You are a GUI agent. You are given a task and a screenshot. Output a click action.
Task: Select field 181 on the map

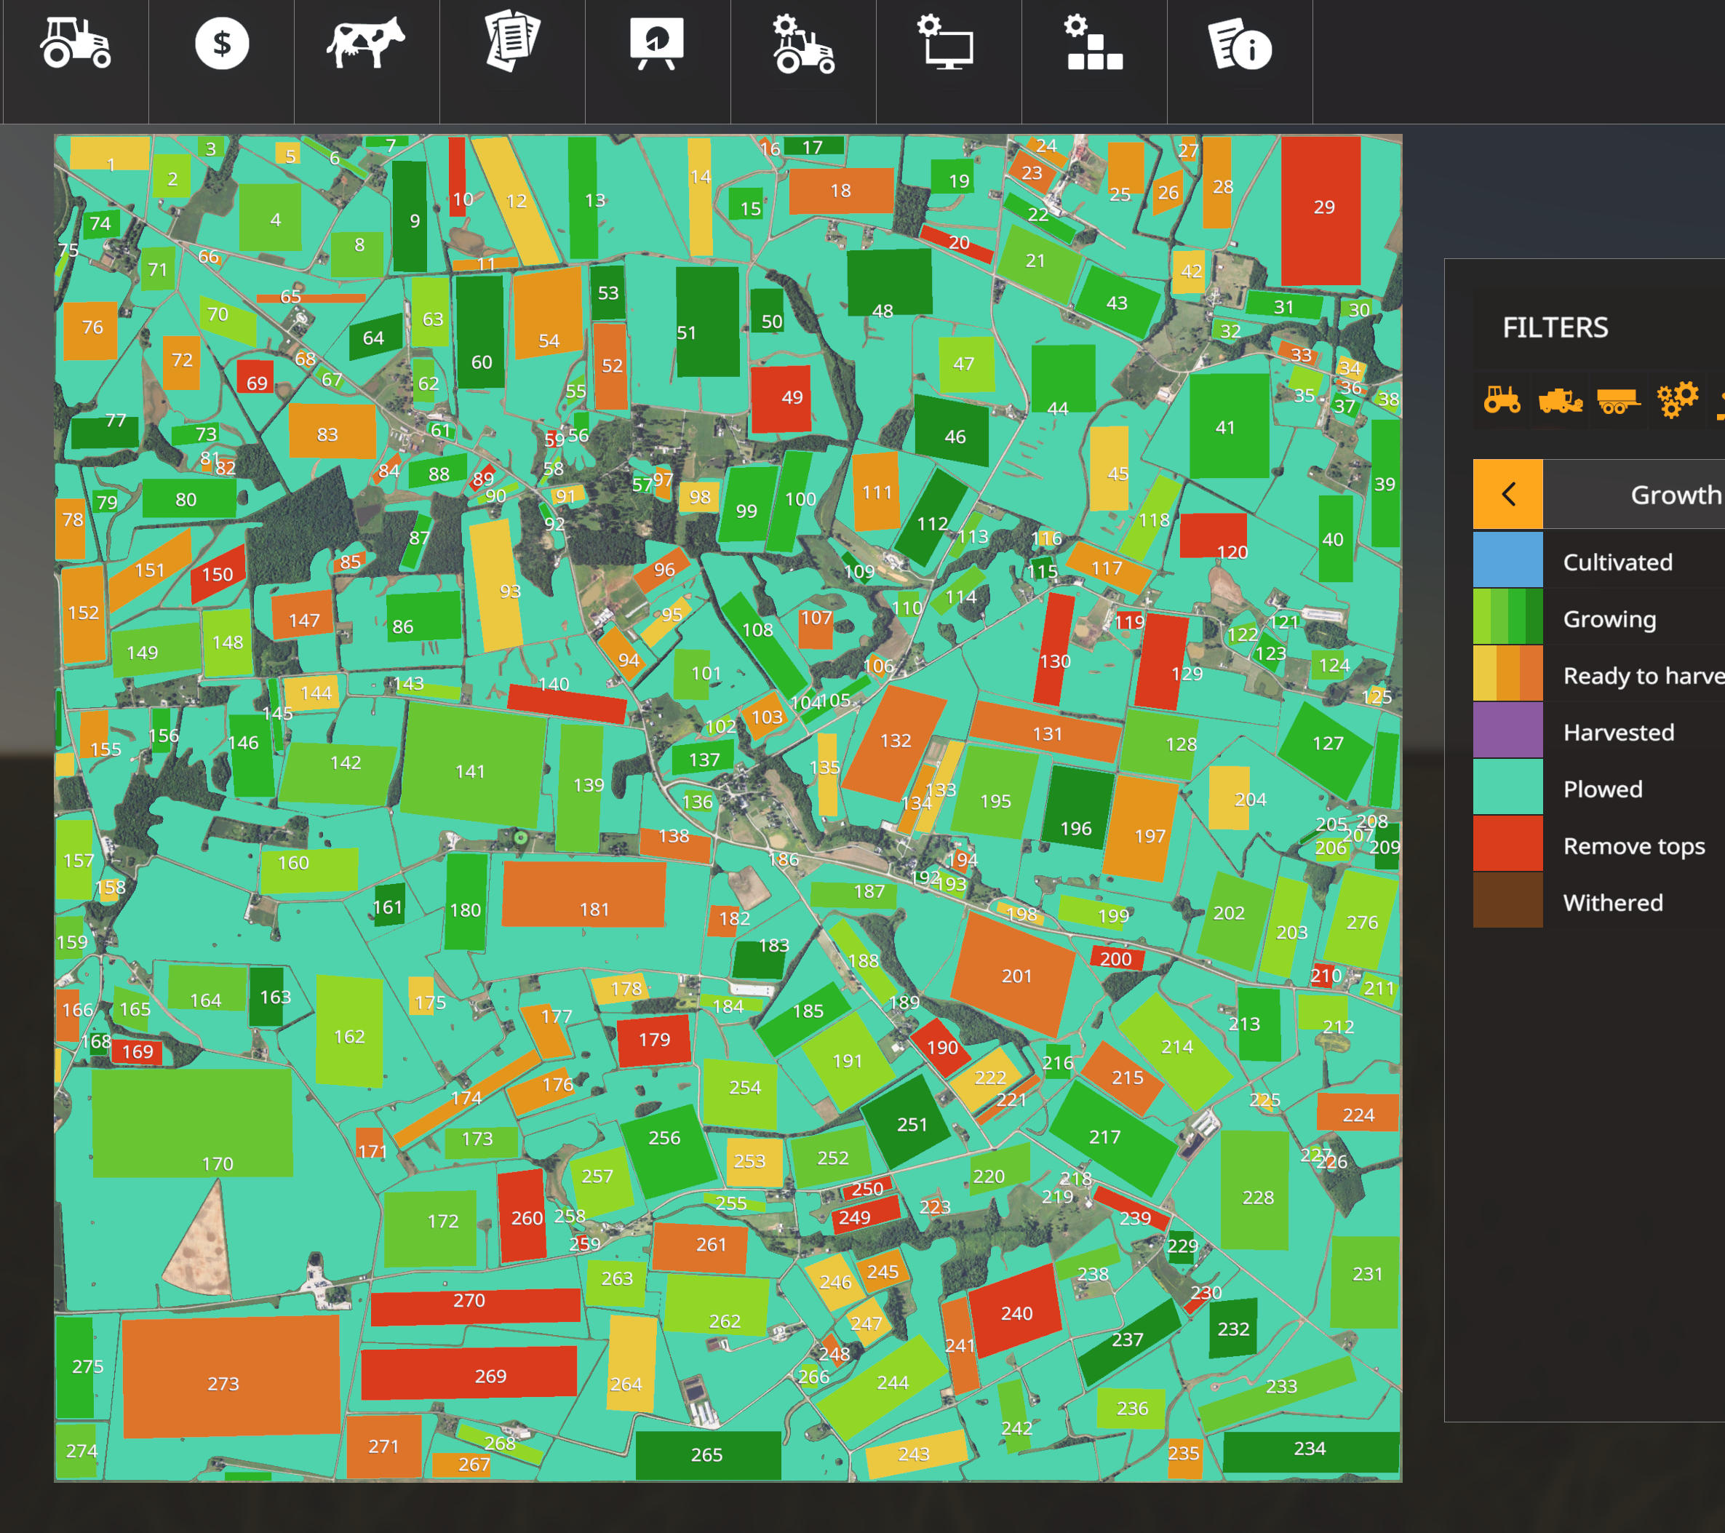[583, 893]
